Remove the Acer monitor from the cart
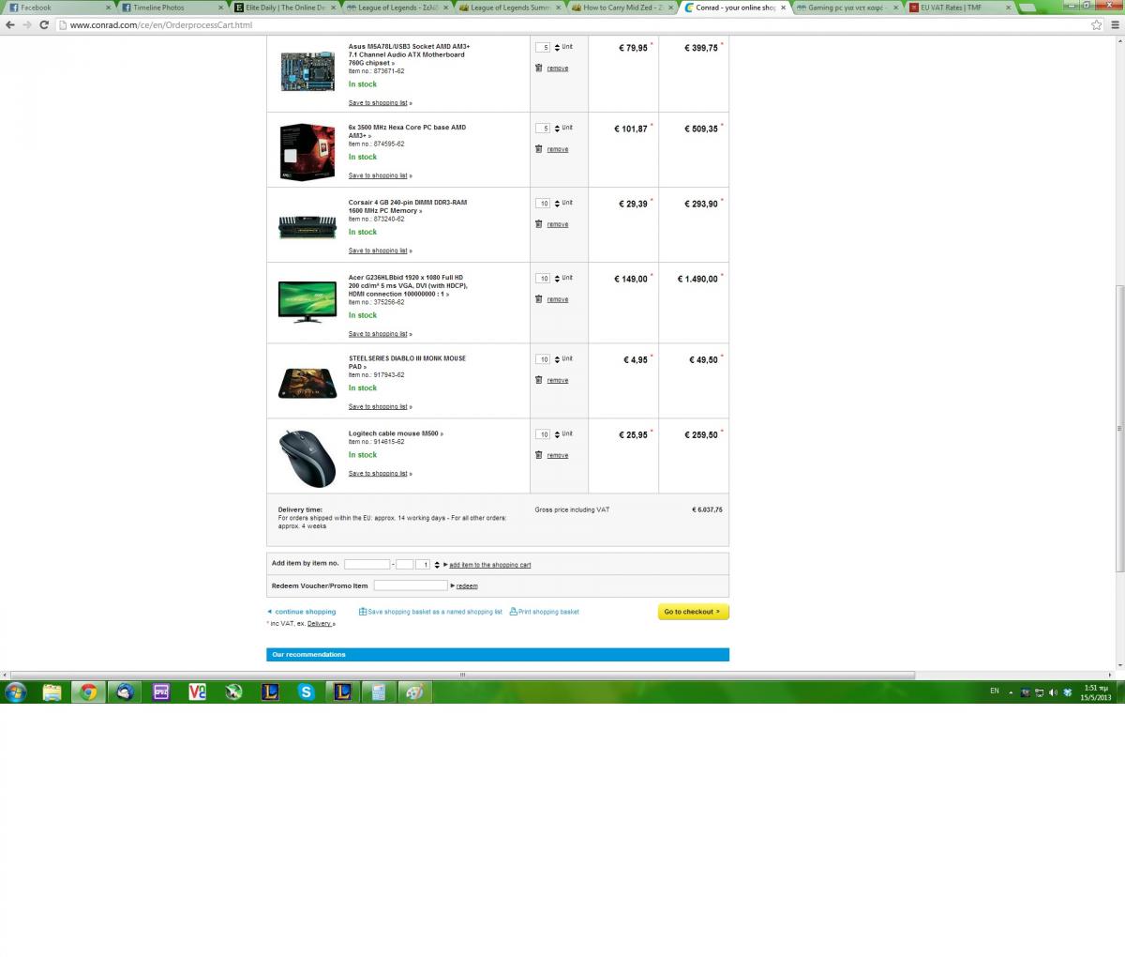Image resolution: width=1125 pixels, height=957 pixels. pos(558,299)
